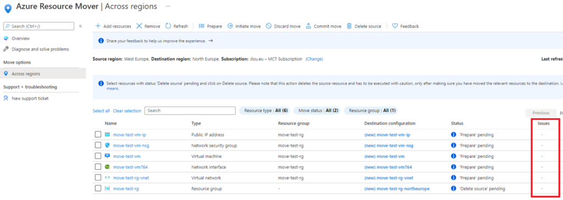
Task: Open Feedback heart icon
Action: (x=395, y=26)
